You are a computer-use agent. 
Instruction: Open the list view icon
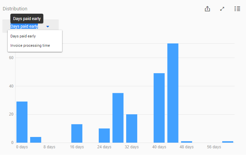point(237,9)
